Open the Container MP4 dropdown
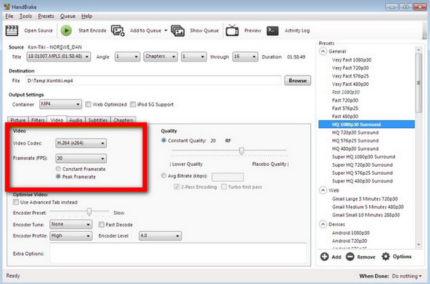 tap(61, 104)
